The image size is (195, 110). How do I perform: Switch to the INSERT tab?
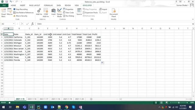(23, 5)
